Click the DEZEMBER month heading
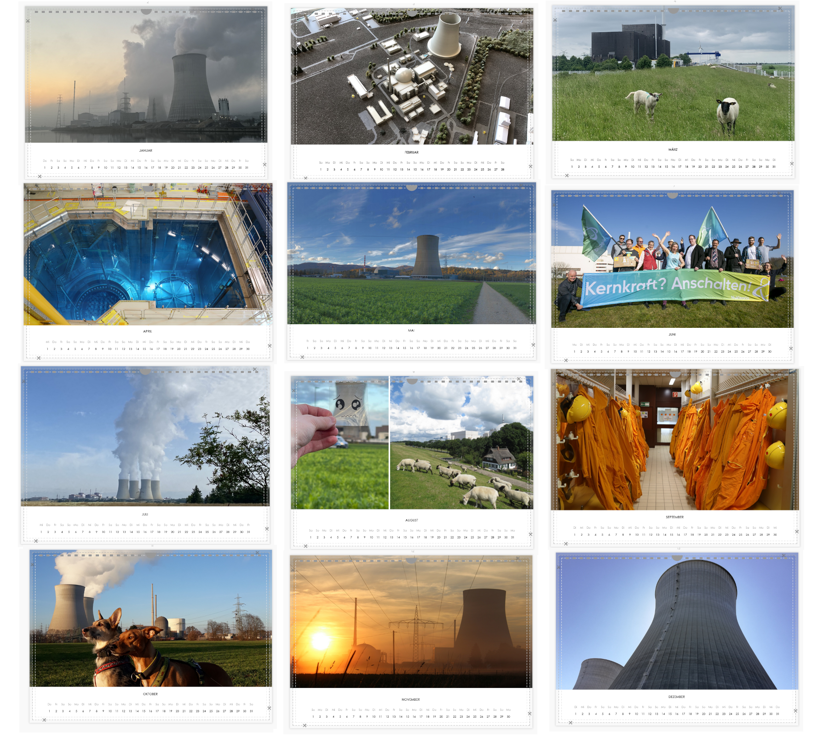 click(677, 697)
